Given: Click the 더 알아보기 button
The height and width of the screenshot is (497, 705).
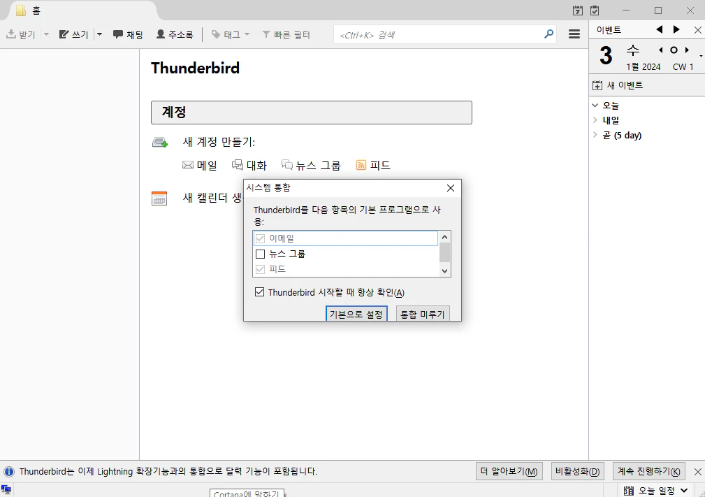Looking at the screenshot, I should (509, 471).
